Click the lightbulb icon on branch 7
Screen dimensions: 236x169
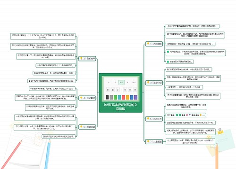click(148, 141)
